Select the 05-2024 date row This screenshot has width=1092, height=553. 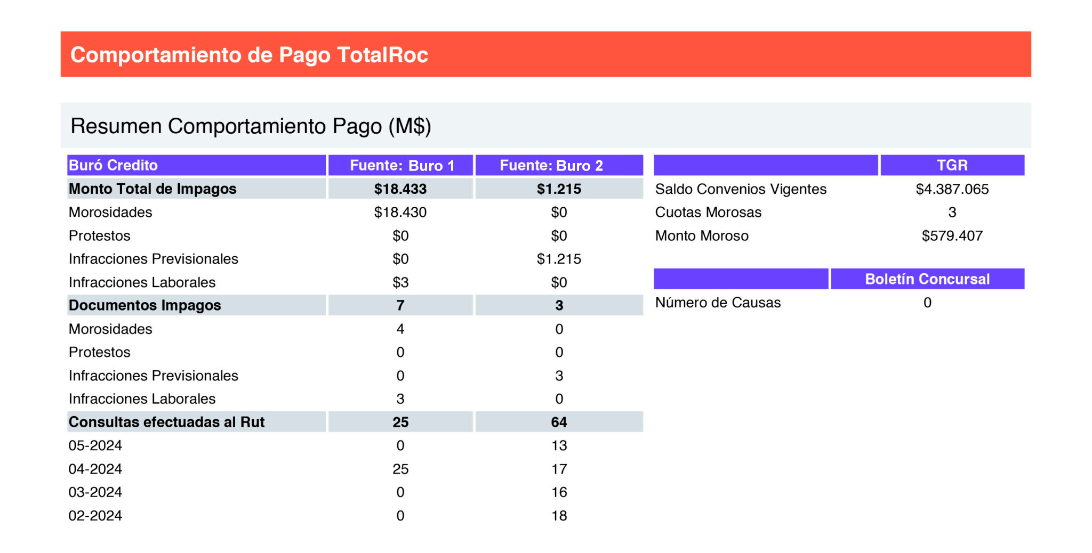pos(355,445)
